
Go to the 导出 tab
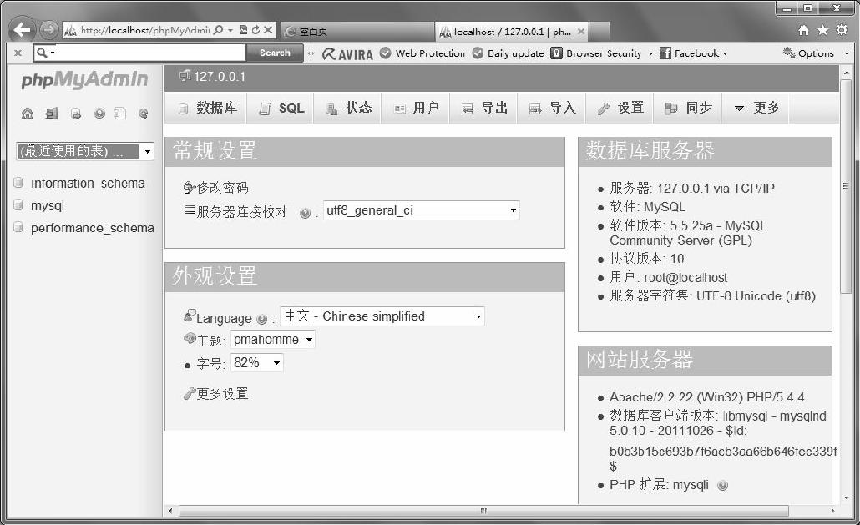[484, 108]
